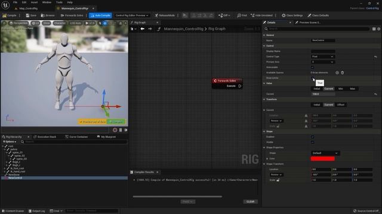The height and width of the screenshot is (214, 382).
Task: Open the Details settings gear icon
Action: point(379,29)
